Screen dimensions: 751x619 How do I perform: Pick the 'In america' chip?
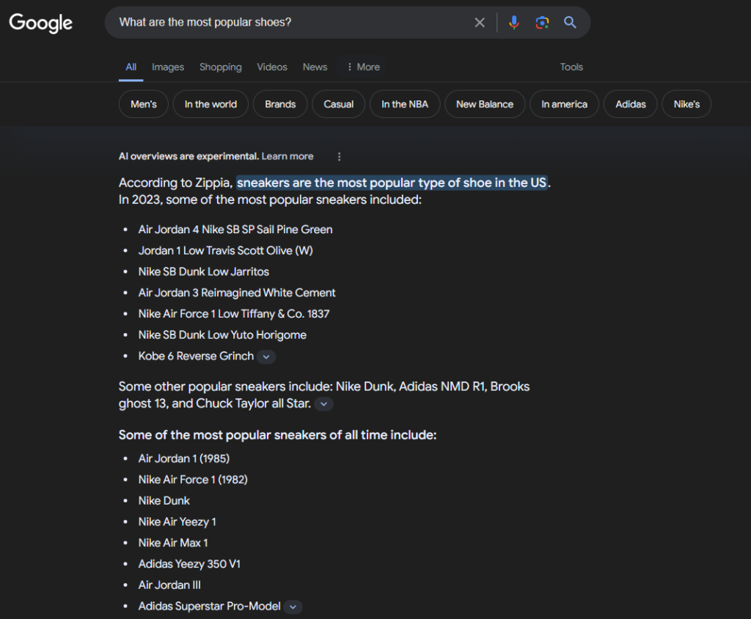point(564,104)
